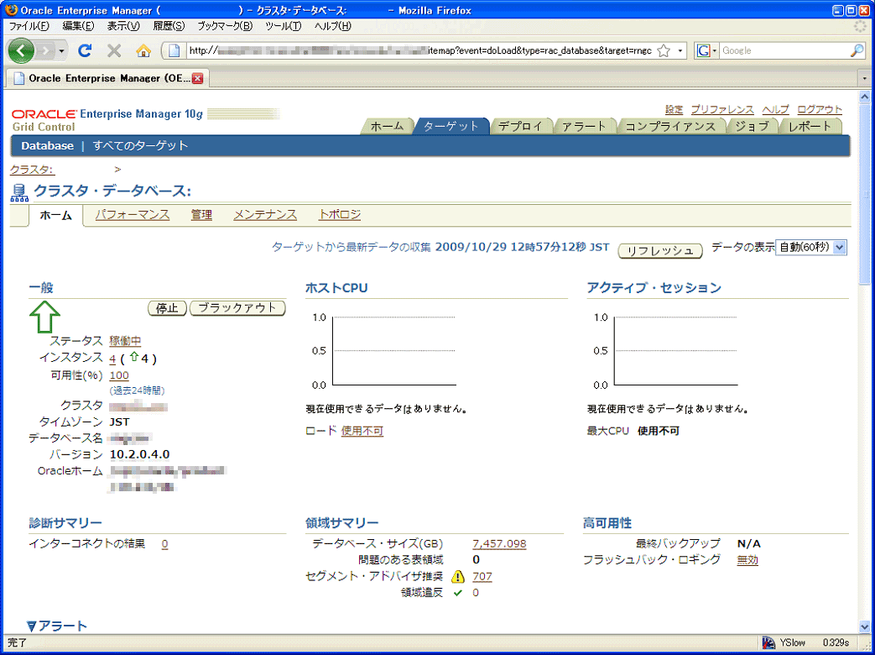Reload the page using the blue reload icon
The height and width of the screenshot is (655, 875).
[85, 51]
